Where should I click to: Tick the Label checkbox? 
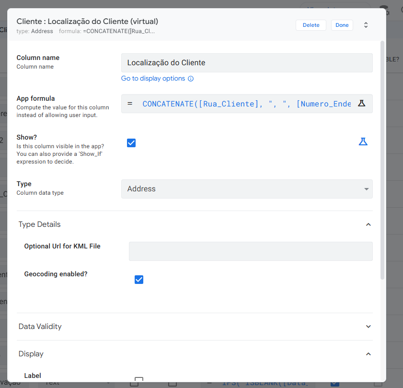coord(139,380)
